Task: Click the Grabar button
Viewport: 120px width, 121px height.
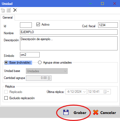Action: click(x=75, y=113)
